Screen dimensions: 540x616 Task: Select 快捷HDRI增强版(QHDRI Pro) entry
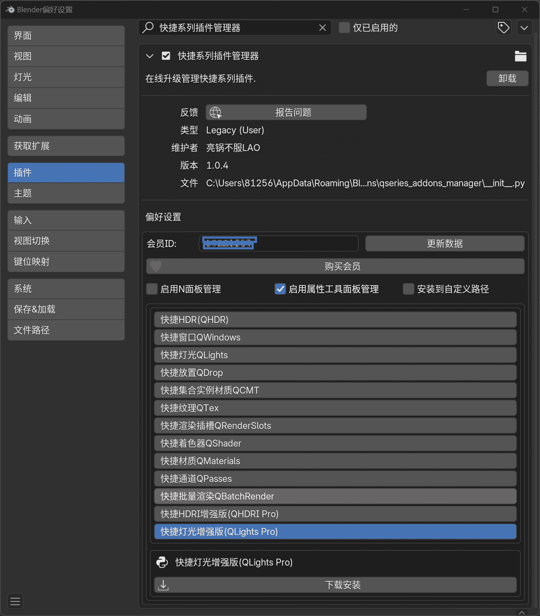click(335, 514)
